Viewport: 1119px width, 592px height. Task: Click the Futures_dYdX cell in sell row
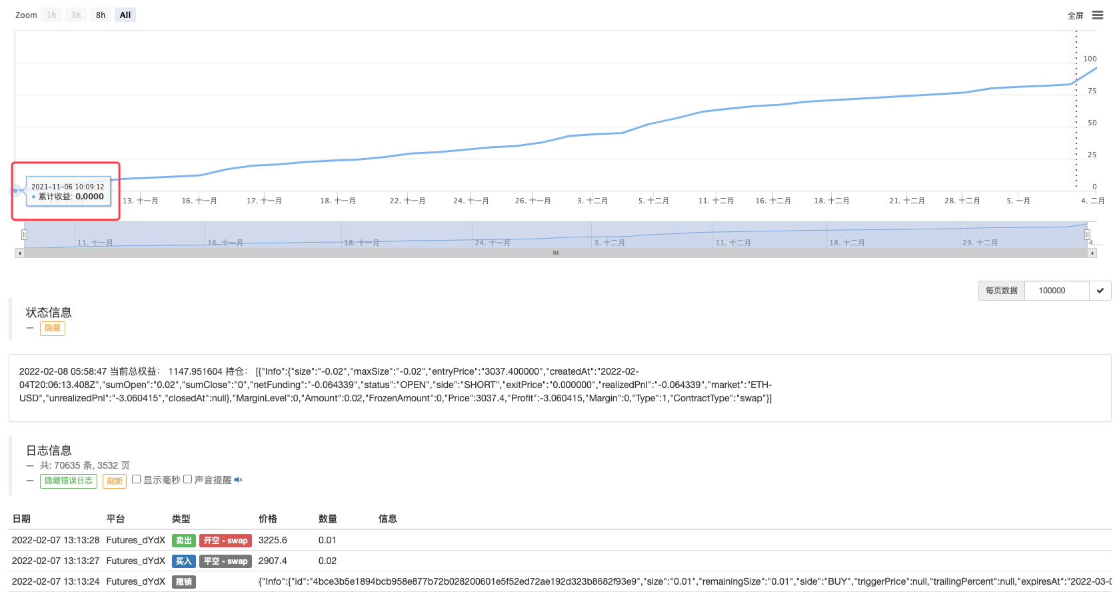(135, 541)
